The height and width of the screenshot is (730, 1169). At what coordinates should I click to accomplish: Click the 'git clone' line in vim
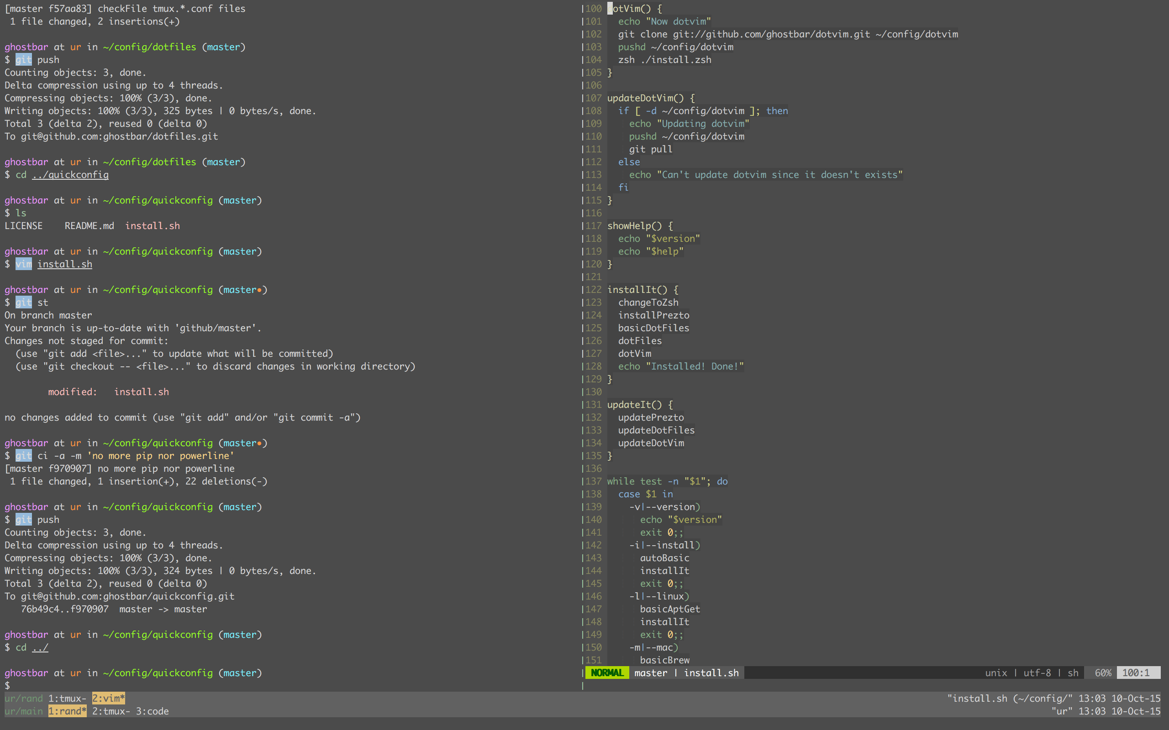click(x=788, y=34)
